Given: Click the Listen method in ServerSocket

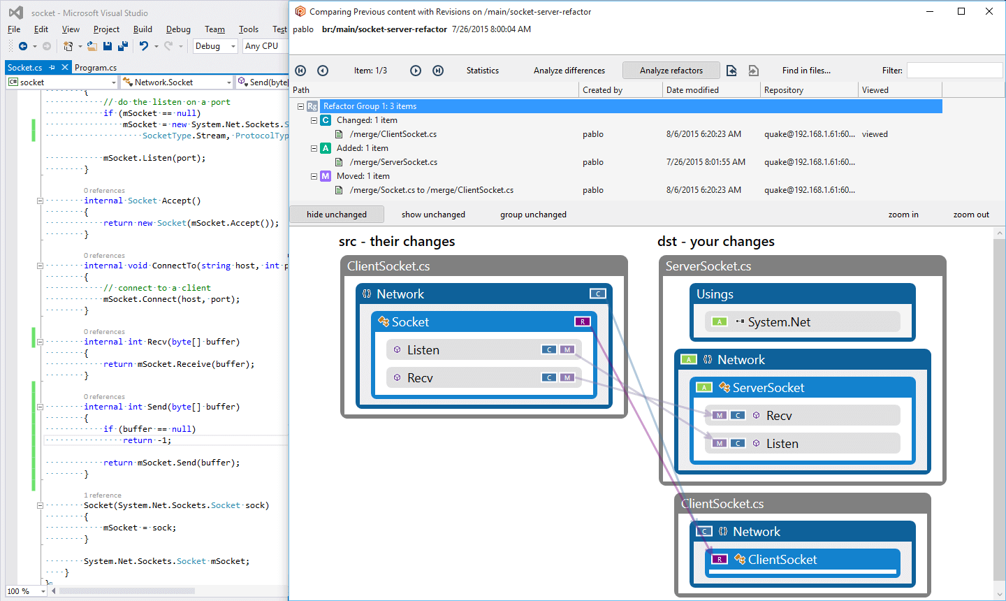Looking at the screenshot, I should [x=802, y=443].
